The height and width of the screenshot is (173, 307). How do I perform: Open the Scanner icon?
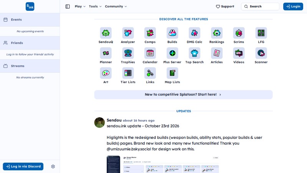tap(261, 53)
